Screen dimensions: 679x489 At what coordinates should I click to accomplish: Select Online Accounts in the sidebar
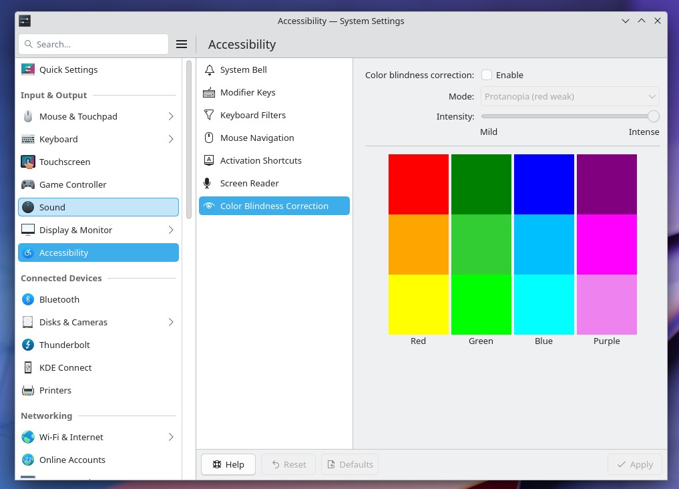[98, 460]
